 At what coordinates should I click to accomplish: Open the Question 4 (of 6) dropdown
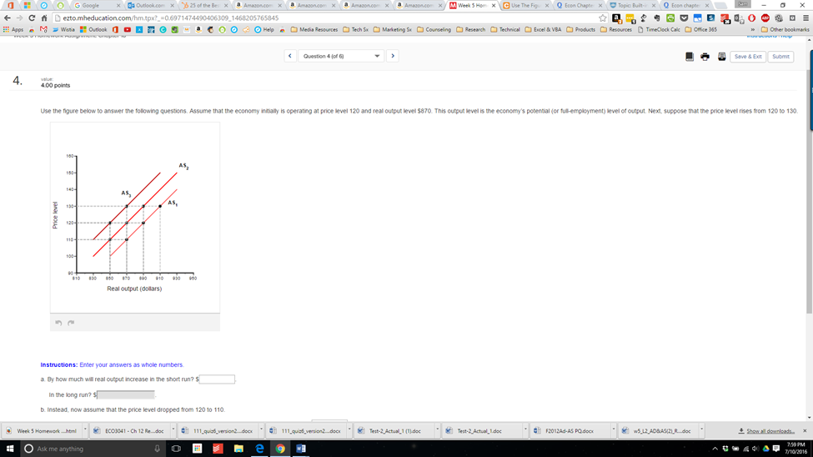pyautogui.click(x=341, y=56)
